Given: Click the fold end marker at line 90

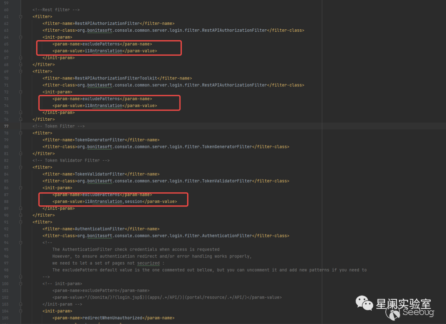Looking at the screenshot, I should click(x=21, y=215).
